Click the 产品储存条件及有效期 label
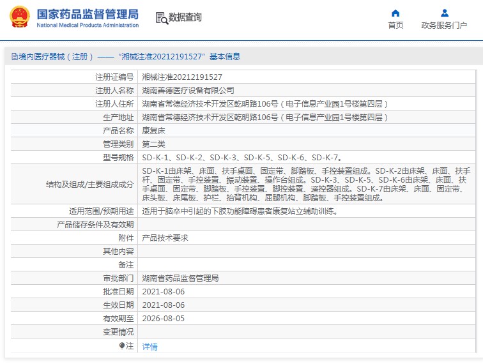 click(x=95, y=225)
